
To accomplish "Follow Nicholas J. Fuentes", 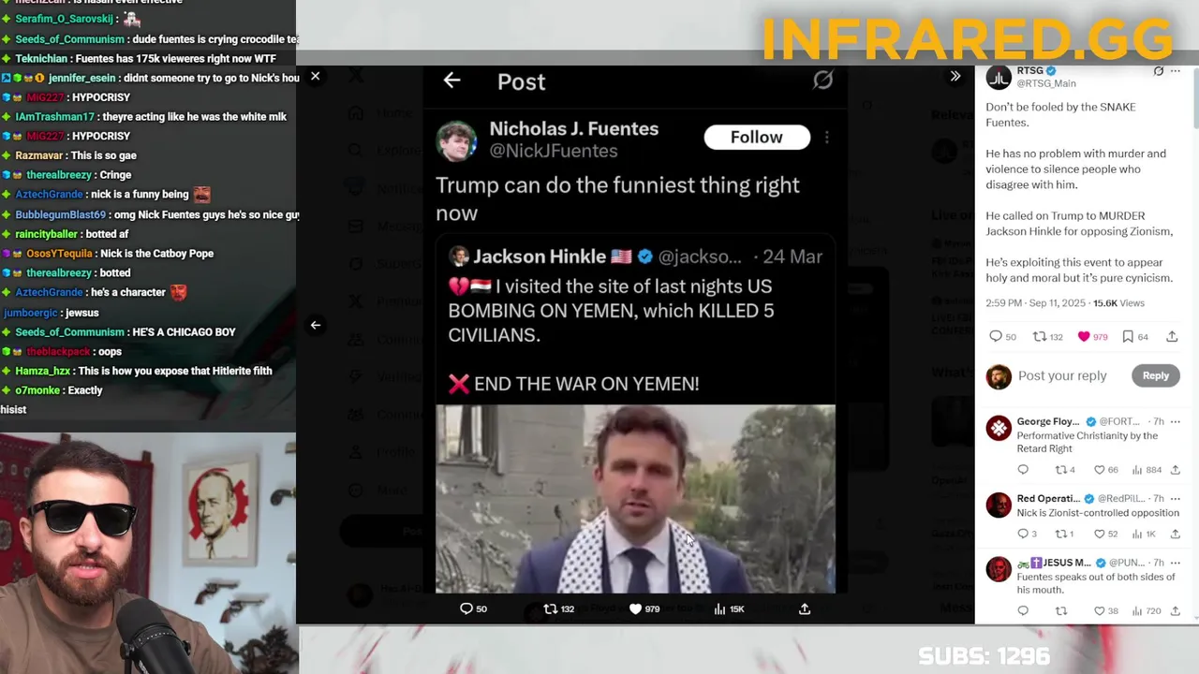I will 757,138.
